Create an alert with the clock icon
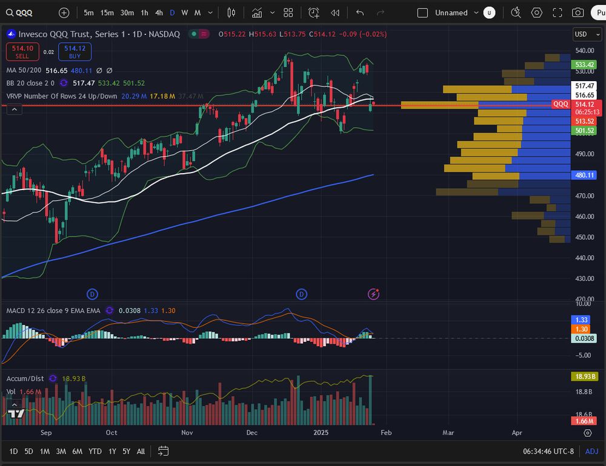Screen dimensions: 606x466 tap(314, 13)
